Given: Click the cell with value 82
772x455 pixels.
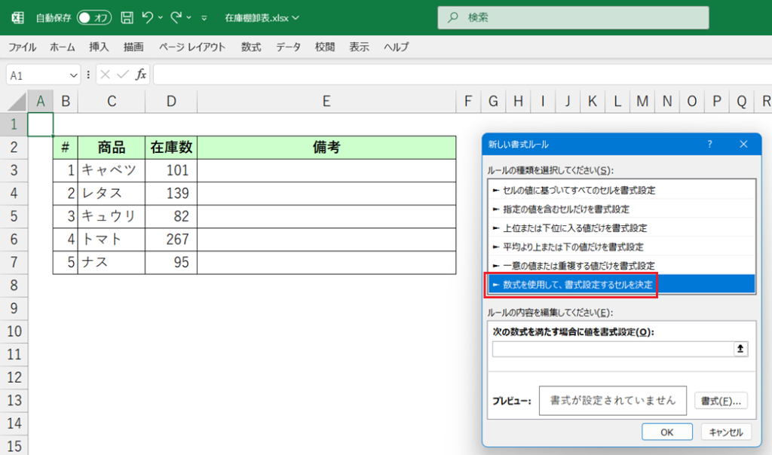Looking at the screenshot, I should (171, 216).
